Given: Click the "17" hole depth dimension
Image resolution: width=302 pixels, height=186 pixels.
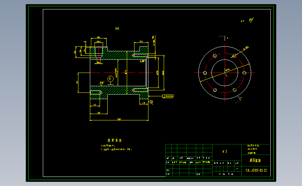Looking at the screenshot, I should pos(95,105).
